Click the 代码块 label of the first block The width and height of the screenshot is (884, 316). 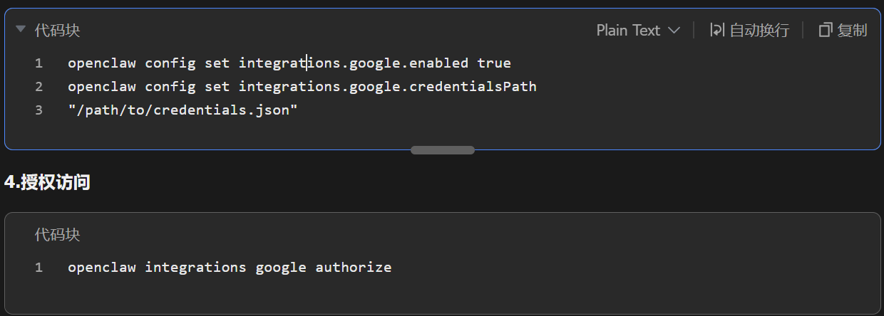(58, 30)
